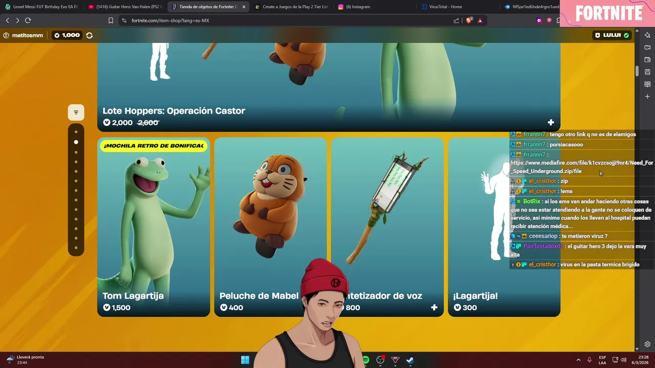This screenshot has height=368, width=655.
Task: Click the ¡MOCHILA RETRO DE BONIFICACIÓN banner
Action: click(x=154, y=146)
